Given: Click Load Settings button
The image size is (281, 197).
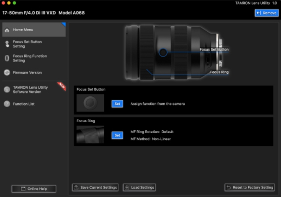Looking at the screenshot, I should click(139, 188).
